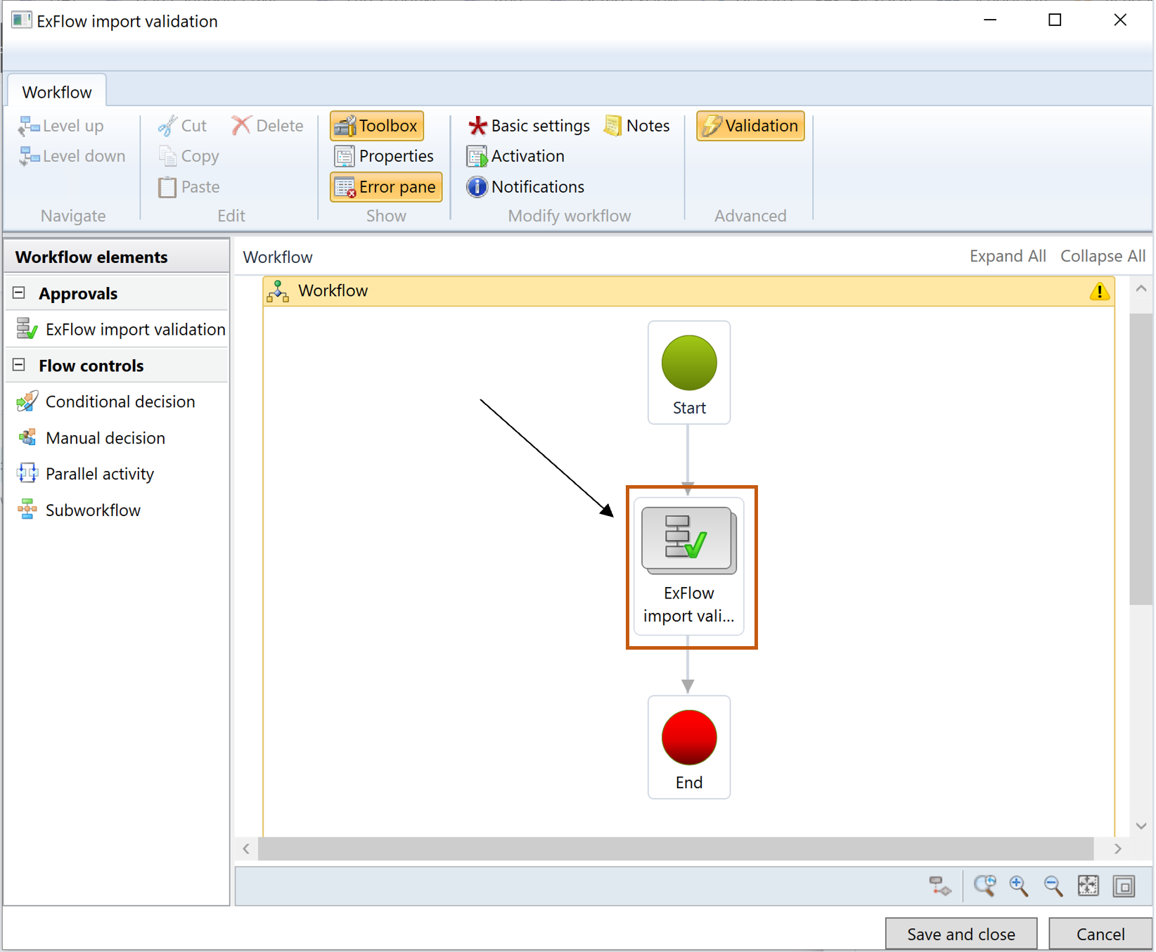The width and height of the screenshot is (1156, 952).
Task: Select the Conditional decision element
Action: [x=106, y=401]
